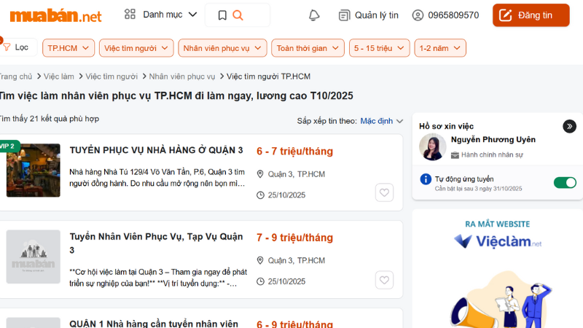Go to Việc làm breadcrumb

pos(59,77)
